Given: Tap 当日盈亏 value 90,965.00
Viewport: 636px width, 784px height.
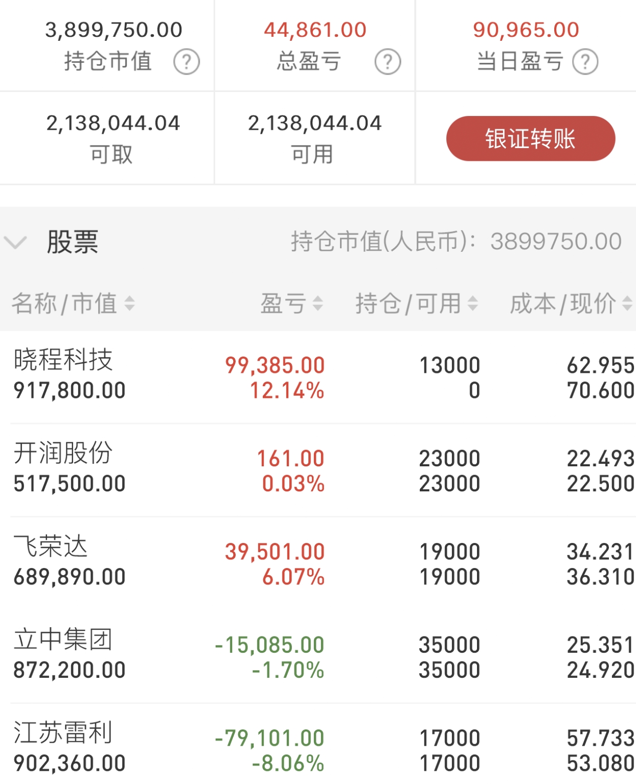Looking at the screenshot, I should point(526,30).
